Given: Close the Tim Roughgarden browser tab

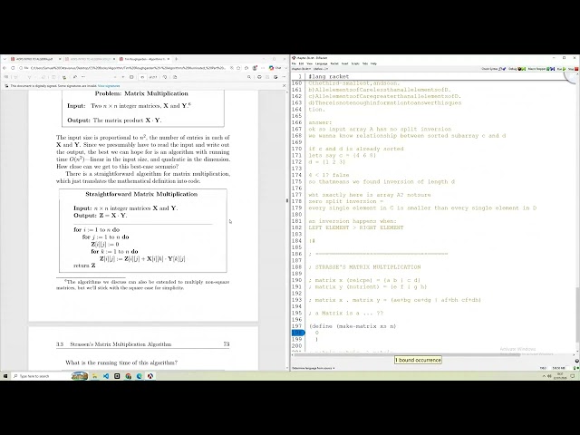Looking at the screenshot, I should click(x=169, y=59).
